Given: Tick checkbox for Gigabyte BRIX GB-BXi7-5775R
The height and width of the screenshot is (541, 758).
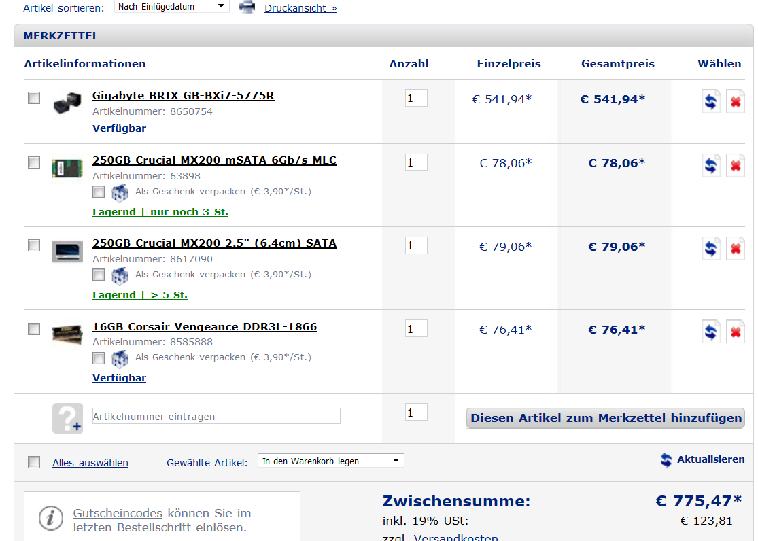Looking at the screenshot, I should [x=34, y=98].
